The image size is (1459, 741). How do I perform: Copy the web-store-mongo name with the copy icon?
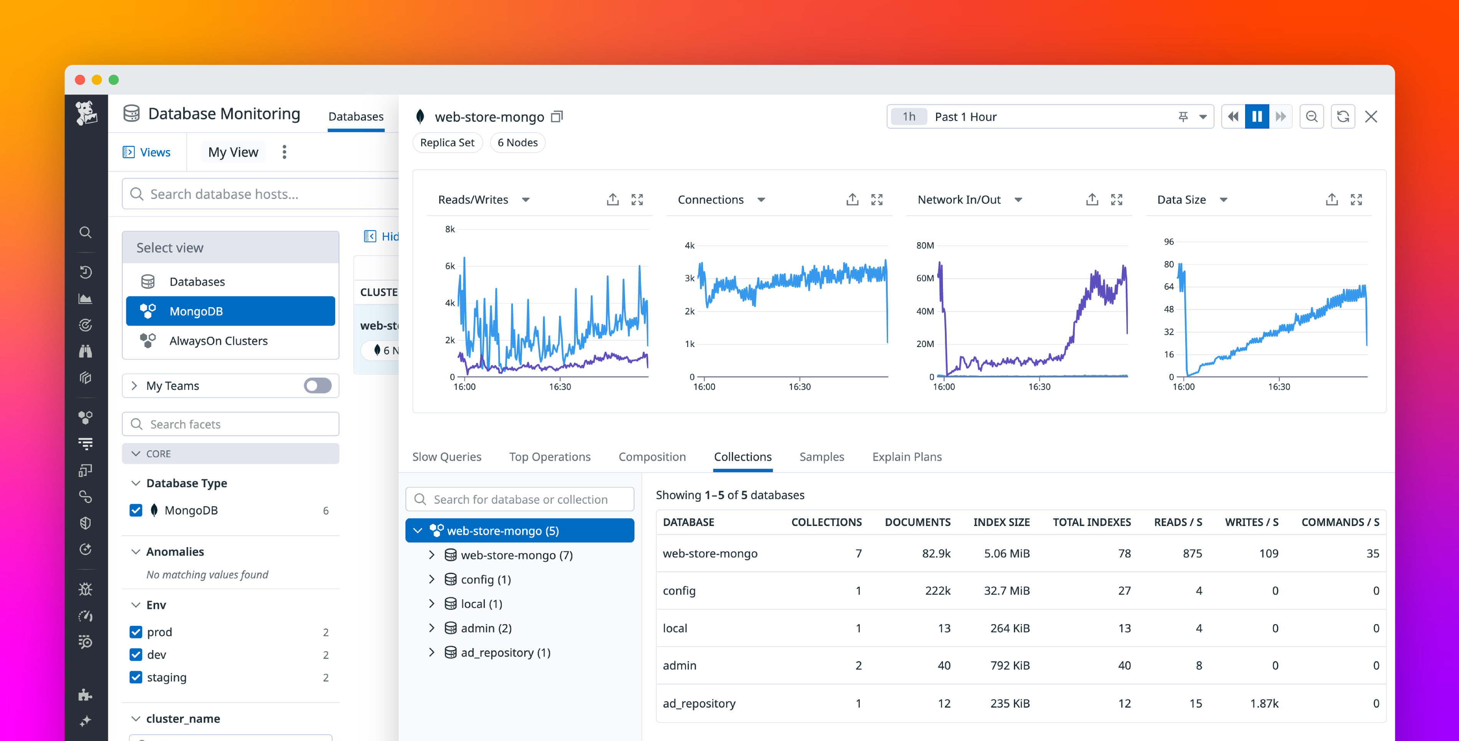tap(556, 116)
